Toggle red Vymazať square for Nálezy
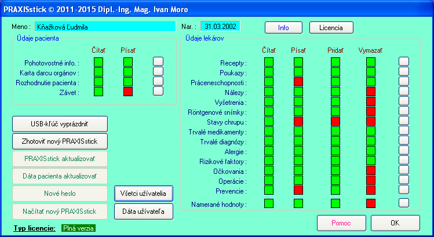Screen dimensions: 434x237 [x=371, y=92]
